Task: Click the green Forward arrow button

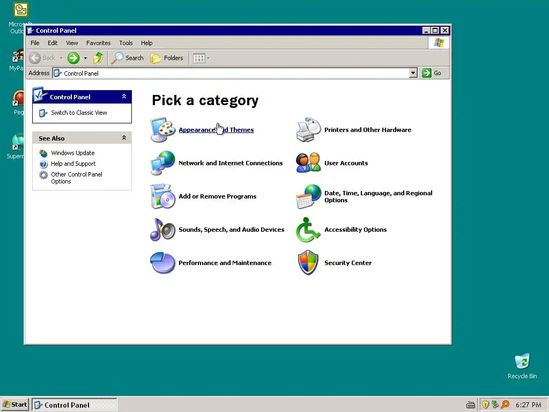Action: [73, 58]
